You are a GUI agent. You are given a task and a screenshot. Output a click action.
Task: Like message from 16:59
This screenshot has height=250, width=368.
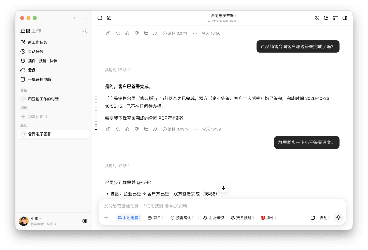click(127, 129)
